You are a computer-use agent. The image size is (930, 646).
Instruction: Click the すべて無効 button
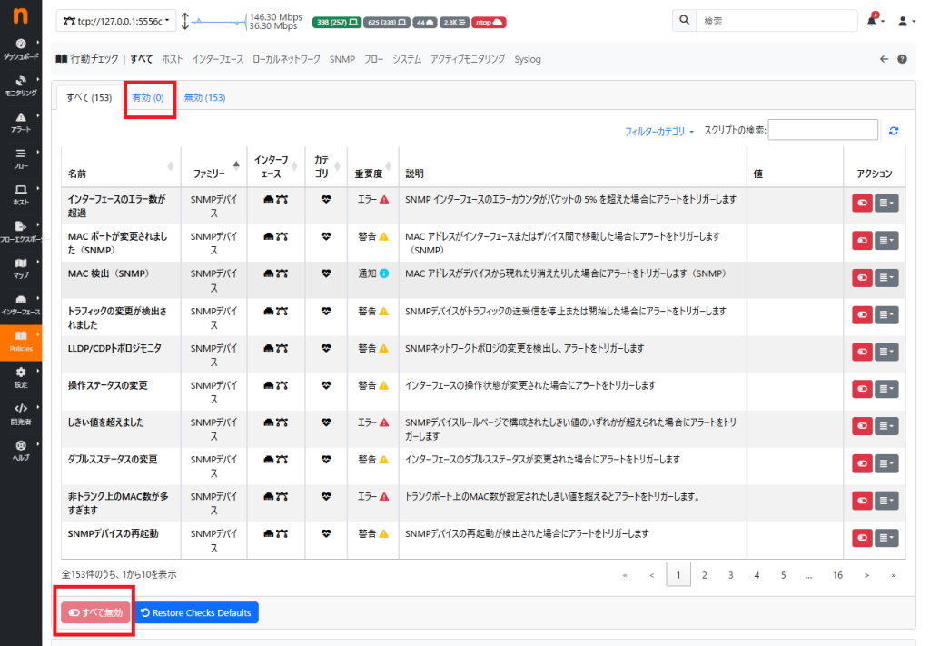tap(95, 613)
